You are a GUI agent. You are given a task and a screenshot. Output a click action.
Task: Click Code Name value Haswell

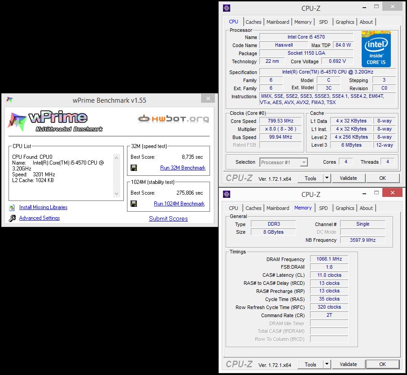pos(284,45)
